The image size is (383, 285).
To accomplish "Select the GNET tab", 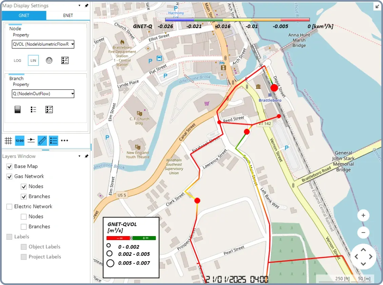I will (24, 15).
